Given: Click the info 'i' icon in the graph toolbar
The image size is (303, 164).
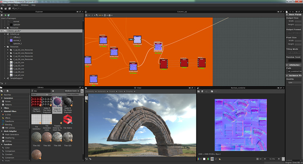Looking at the screenshot, I should point(92,15).
